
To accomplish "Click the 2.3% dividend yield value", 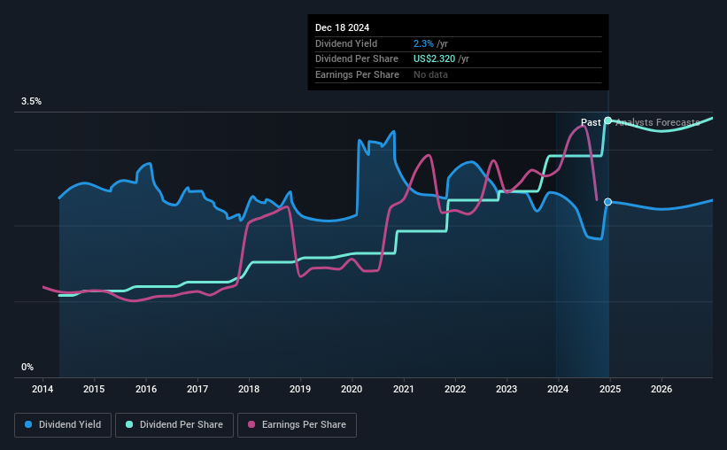I will pos(423,43).
